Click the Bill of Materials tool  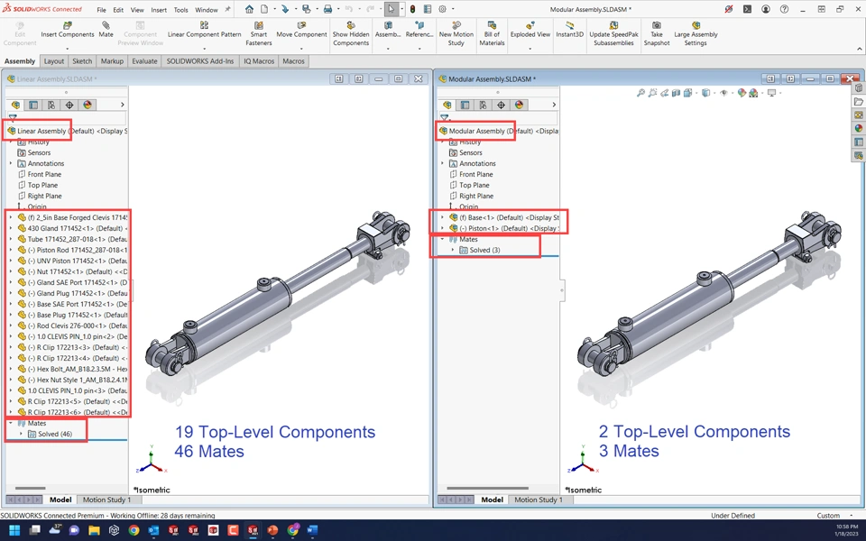(492, 33)
